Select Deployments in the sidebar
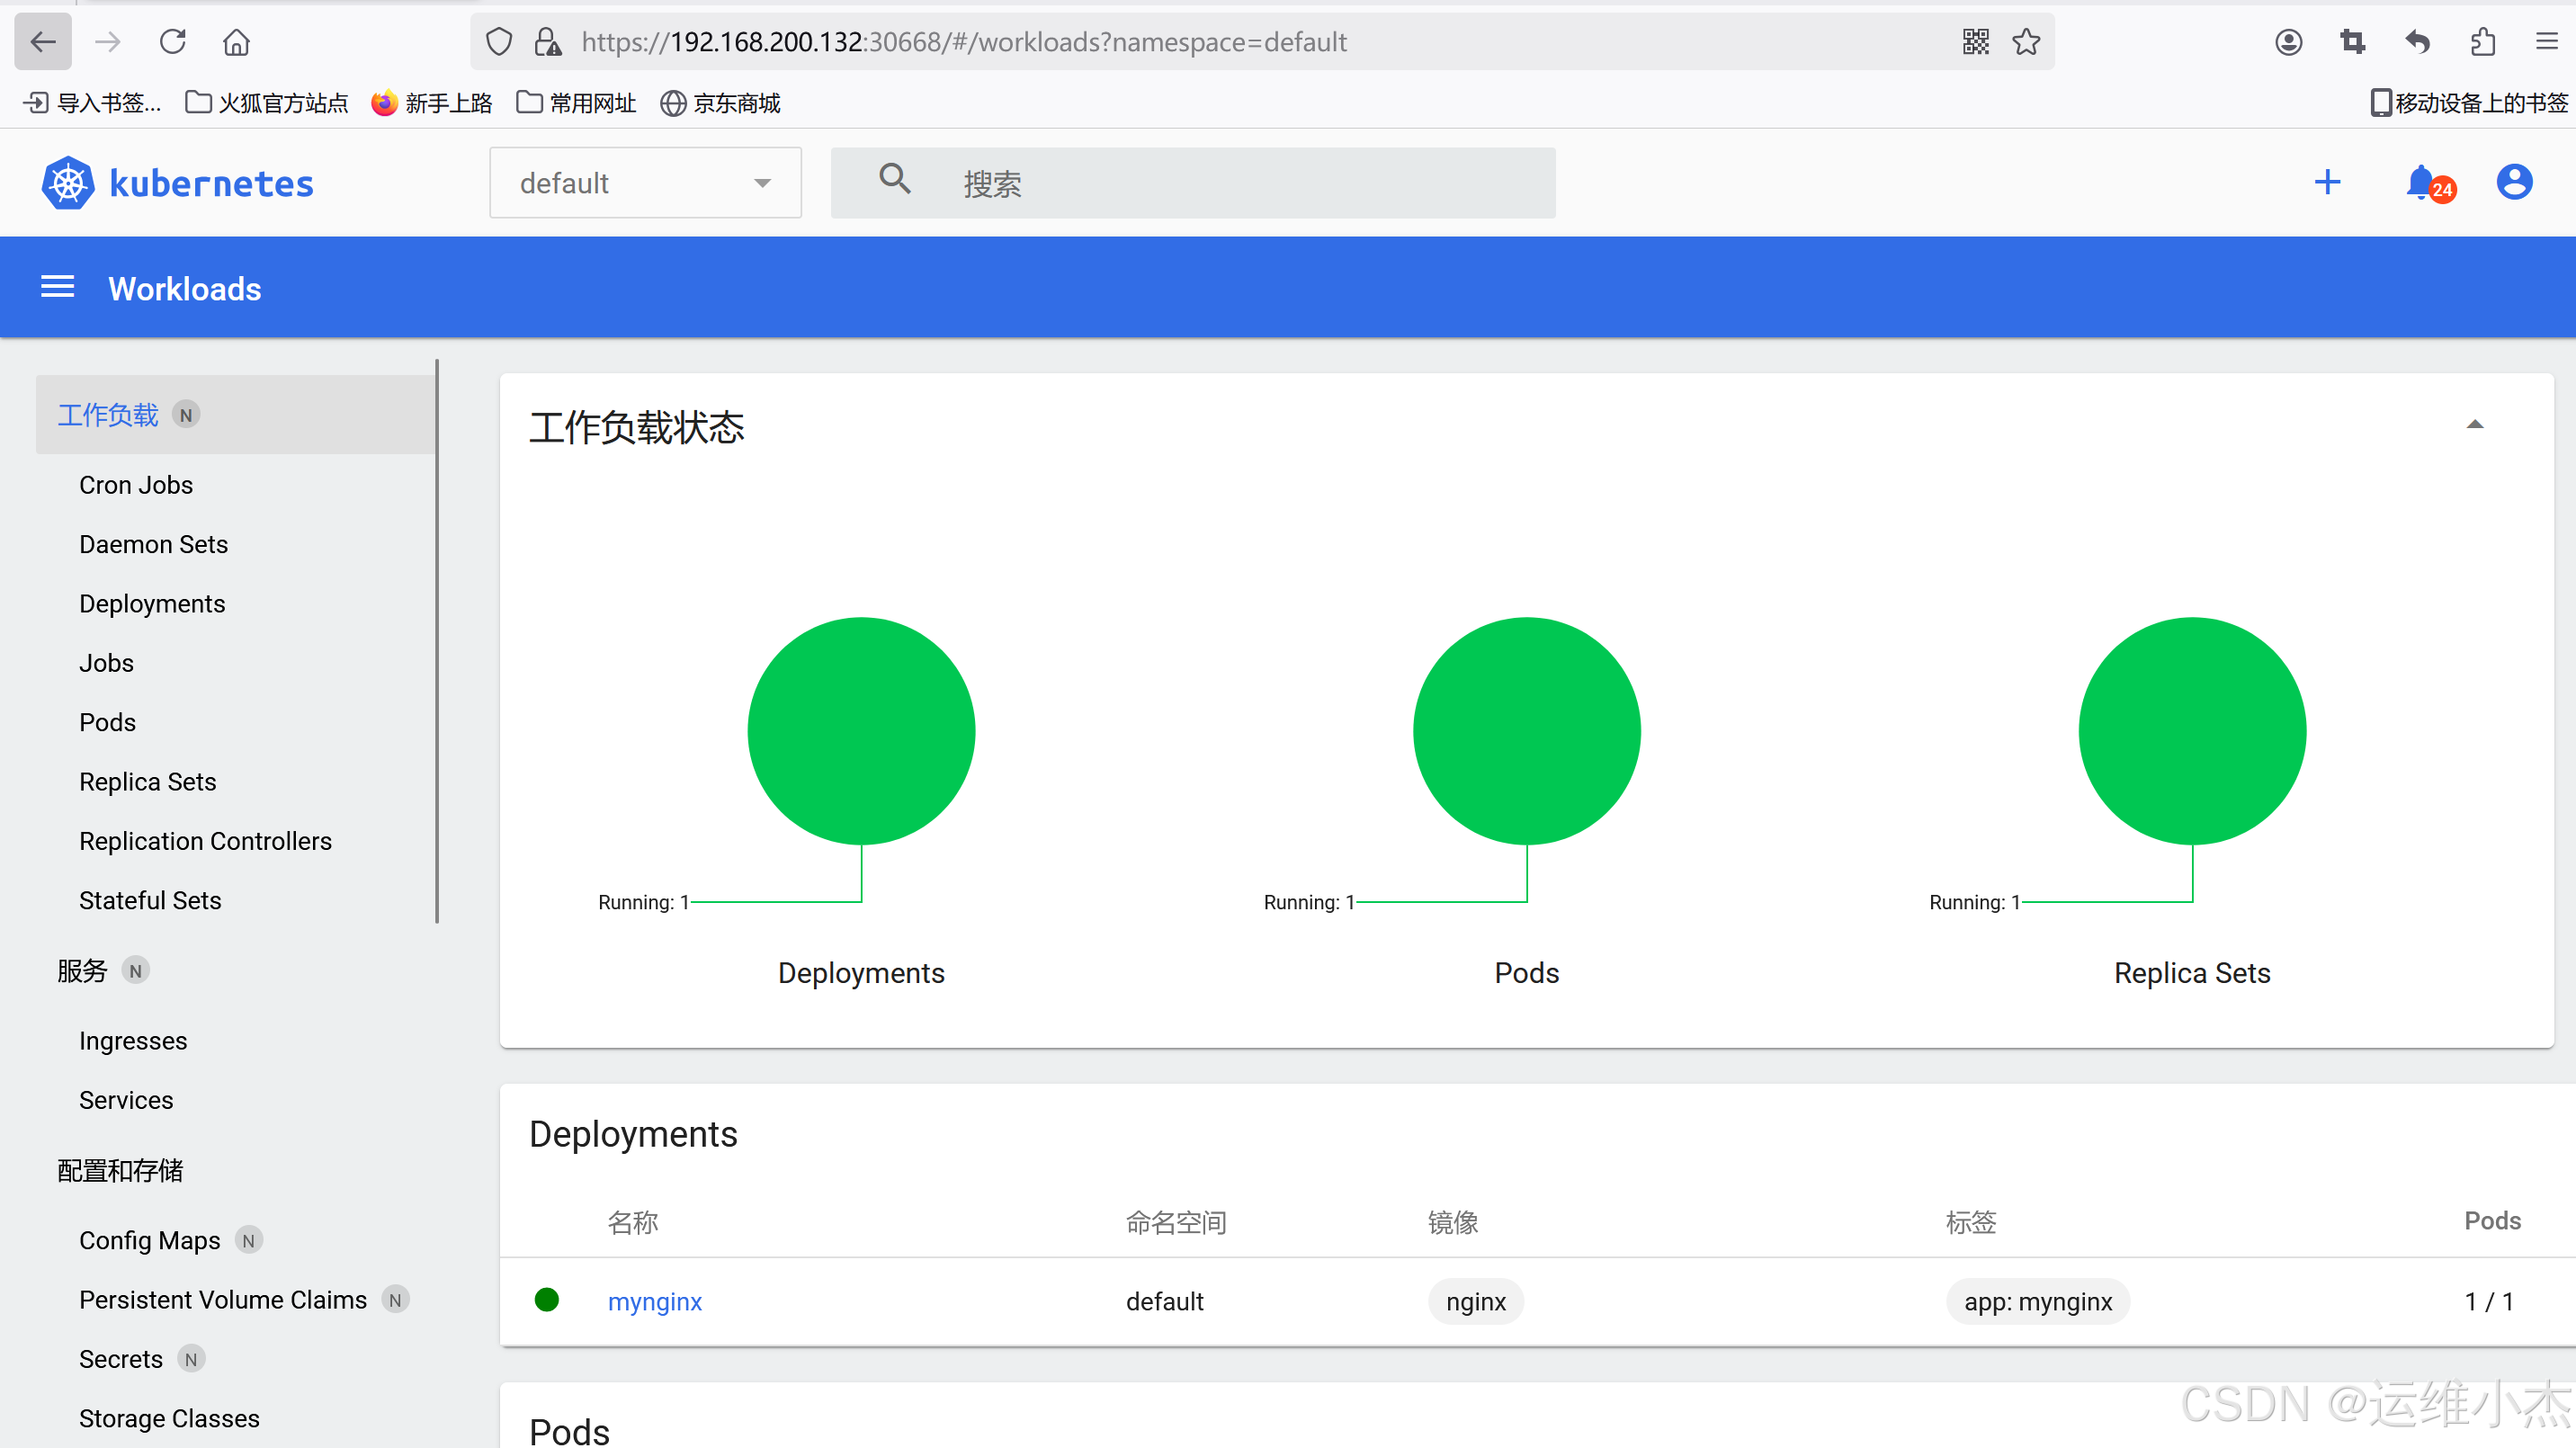The height and width of the screenshot is (1448, 2576). click(x=152, y=603)
